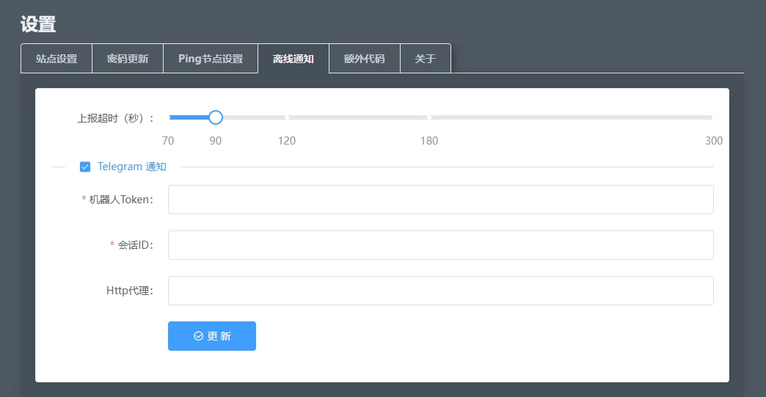
Task: Set timeout slider to the 180 mark
Action: 429,117
